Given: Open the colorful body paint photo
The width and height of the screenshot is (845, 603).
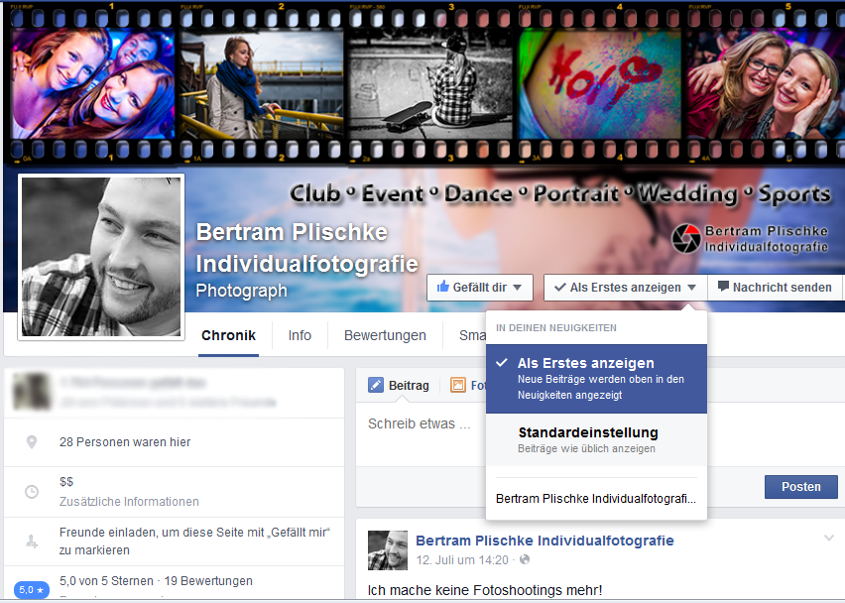Looking at the screenshot, I should (x=599, y=84).
